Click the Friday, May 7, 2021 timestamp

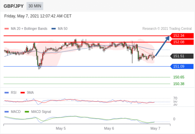coord(38,16)
